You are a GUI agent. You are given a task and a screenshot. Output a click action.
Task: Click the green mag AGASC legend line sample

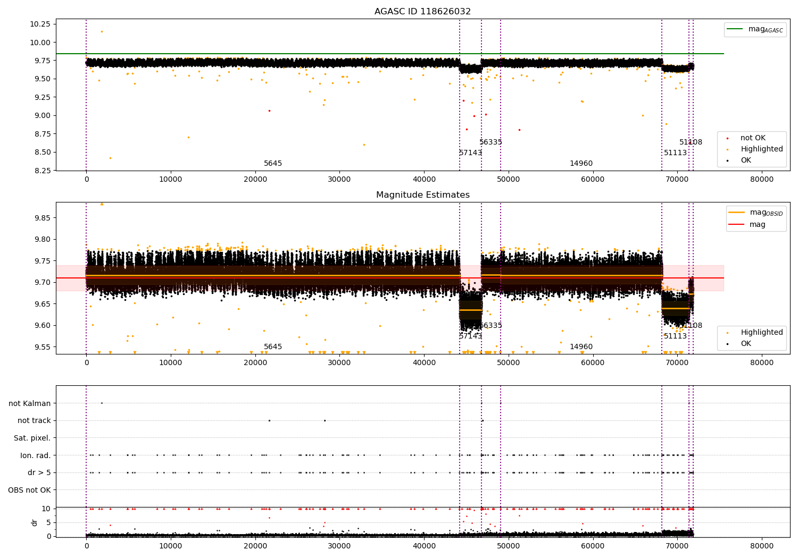736,29
